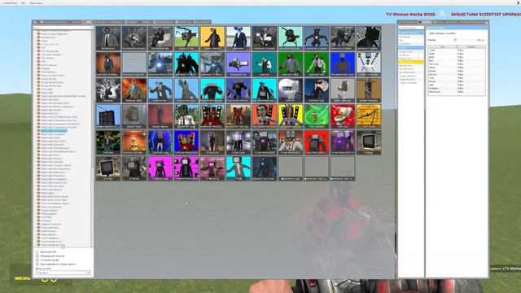Choose the yellow brick wall NPC icon

click(369, 116)
